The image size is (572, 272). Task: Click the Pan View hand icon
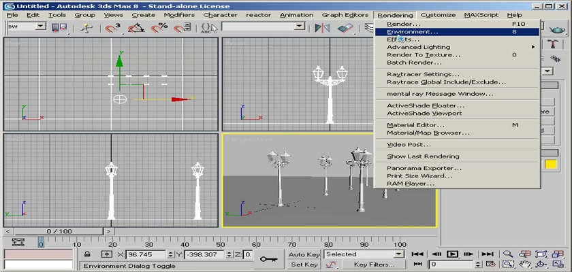tap(525, 265)
